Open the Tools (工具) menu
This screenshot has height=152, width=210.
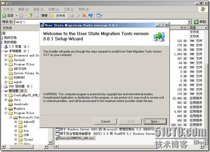[69, 9]
